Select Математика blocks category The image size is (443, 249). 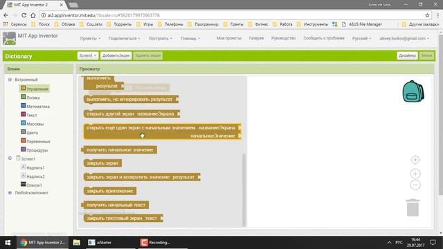tap(35, 106)
